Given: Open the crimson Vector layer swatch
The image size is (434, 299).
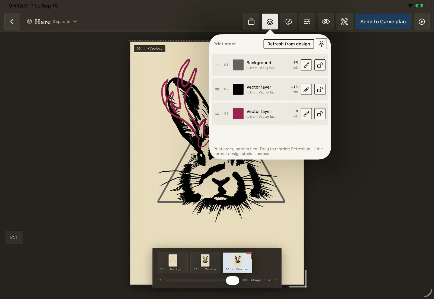Looking at the screenshot, I should point(238,114).
